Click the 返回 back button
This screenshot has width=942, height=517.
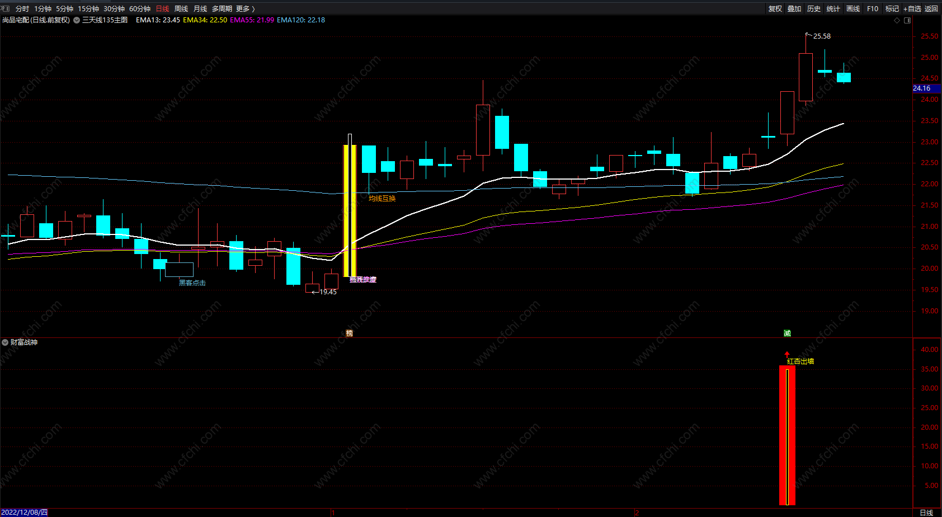[931, 8]
